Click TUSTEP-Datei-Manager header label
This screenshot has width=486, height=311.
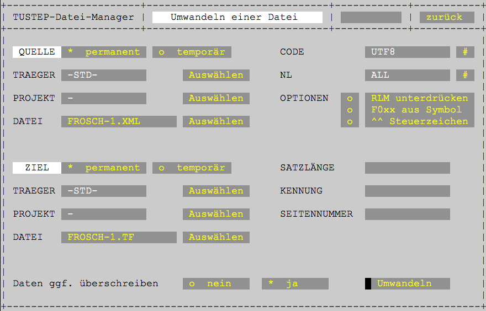[x=73, y=17]
